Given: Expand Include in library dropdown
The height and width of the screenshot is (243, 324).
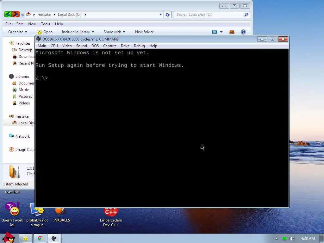Looking at the screenshot, I should tap(78, 32).
